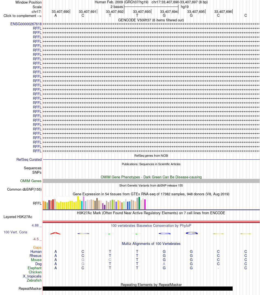Click the RFFL label of the GTEx track

coord(37,203)
